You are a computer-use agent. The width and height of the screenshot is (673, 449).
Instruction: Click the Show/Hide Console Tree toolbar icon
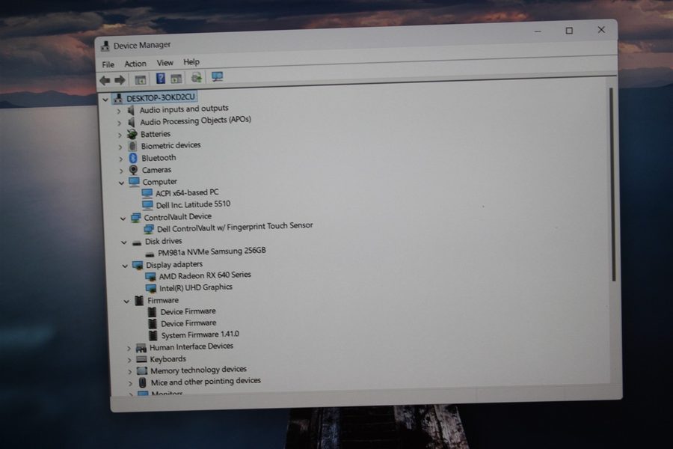(x=141, y=79)
